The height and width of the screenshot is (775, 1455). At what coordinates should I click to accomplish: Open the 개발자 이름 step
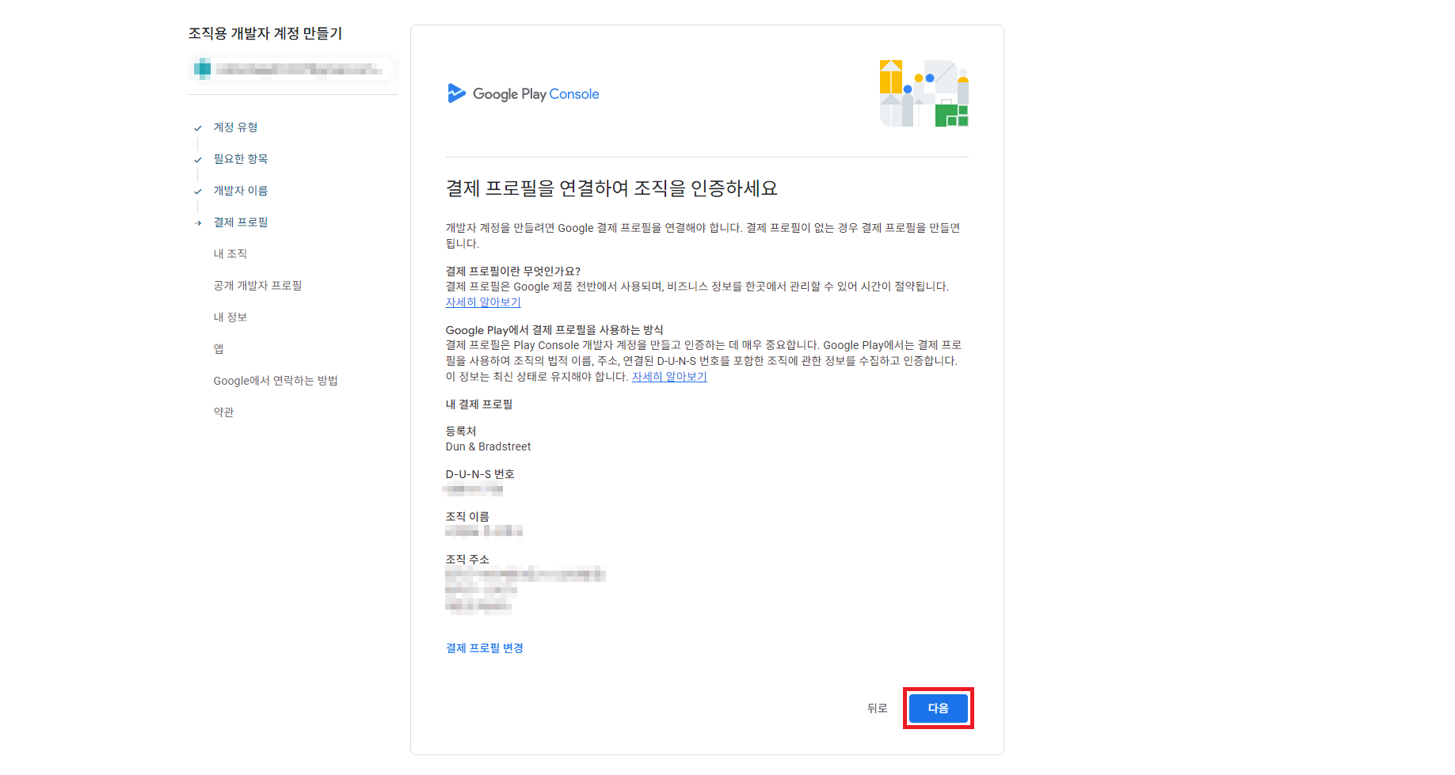tap(241, 191)
